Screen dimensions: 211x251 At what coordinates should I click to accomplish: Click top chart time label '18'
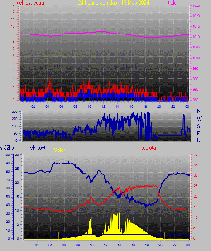point(145,106)
